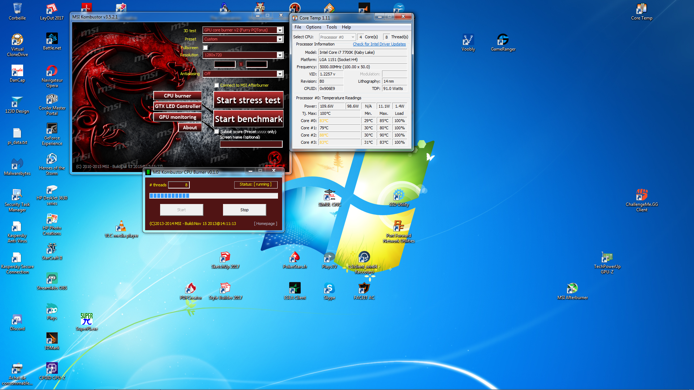Check the Connect to MSI Afterburner box
The image size is (694, 390).
(x=217, y=85)
